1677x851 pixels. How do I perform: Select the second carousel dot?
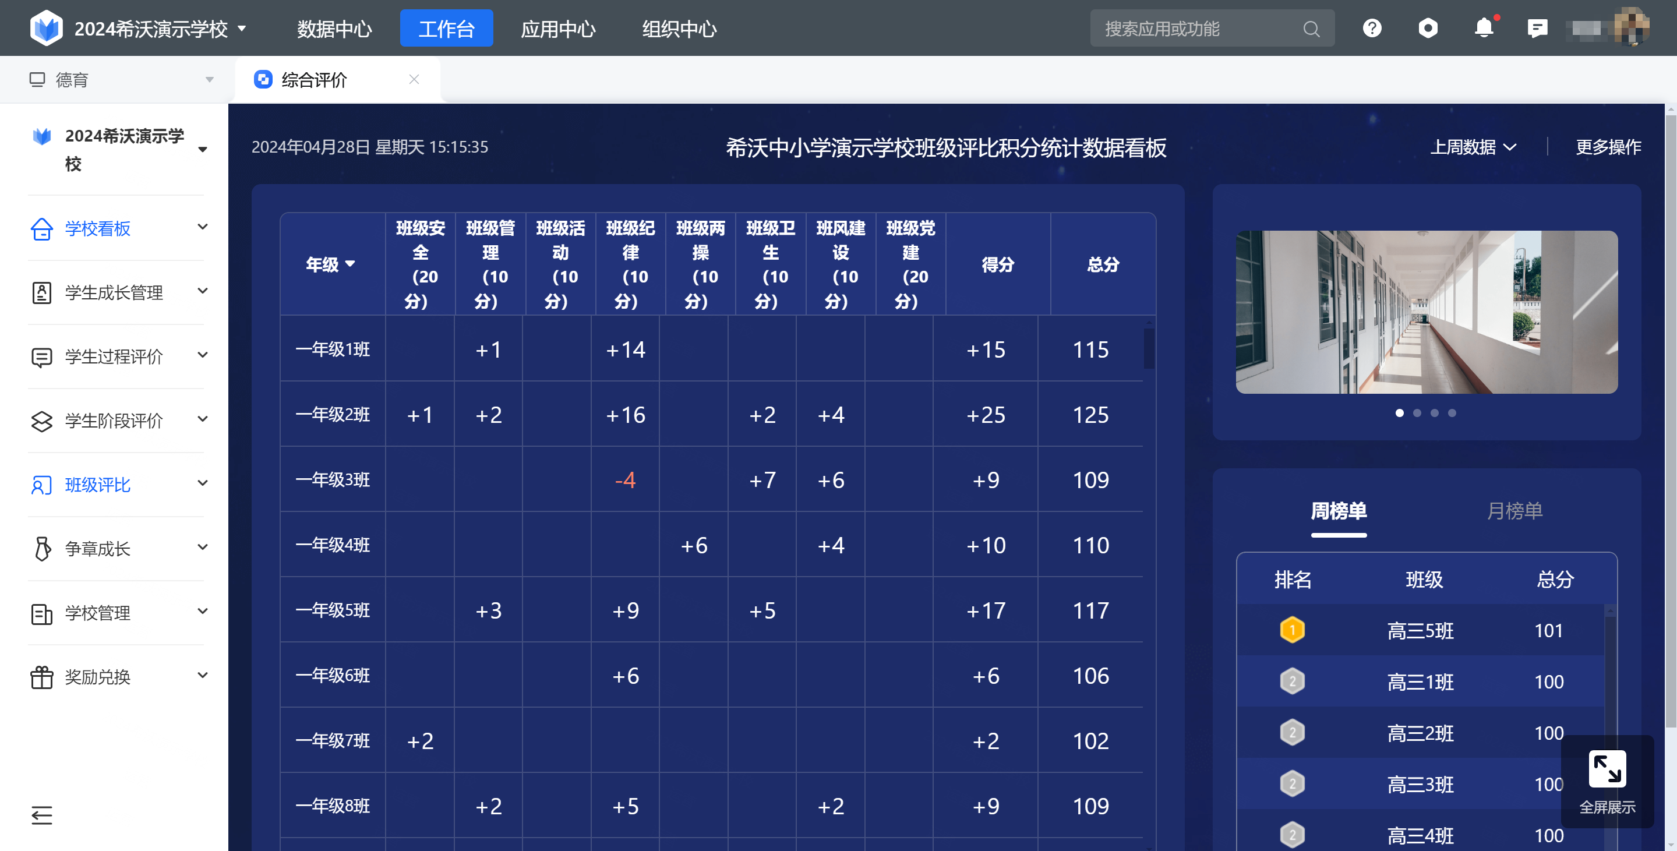tap(1417, 413)
